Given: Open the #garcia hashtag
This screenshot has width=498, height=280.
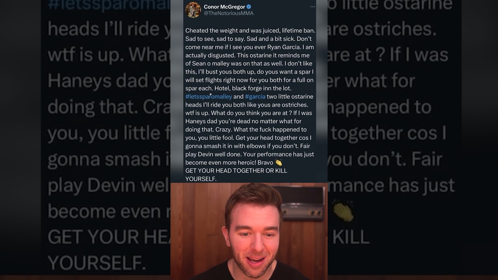Looking at the screenshot, I should coord(255,96).
